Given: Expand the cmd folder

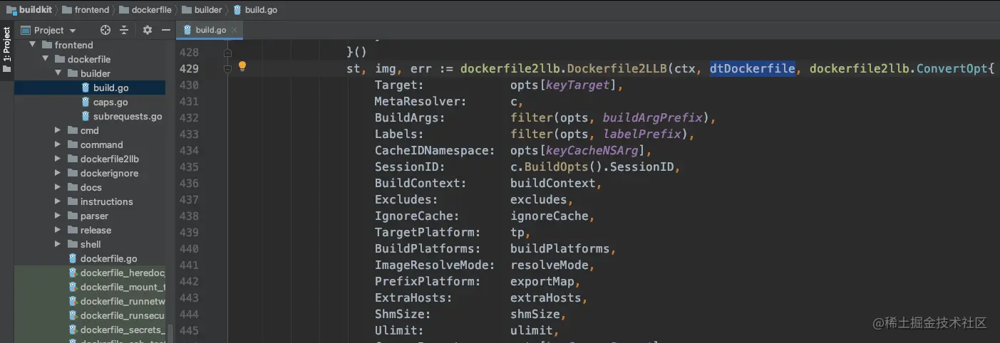Looking at the screenshot, I should pyautogui.click(x=58, y=130).
